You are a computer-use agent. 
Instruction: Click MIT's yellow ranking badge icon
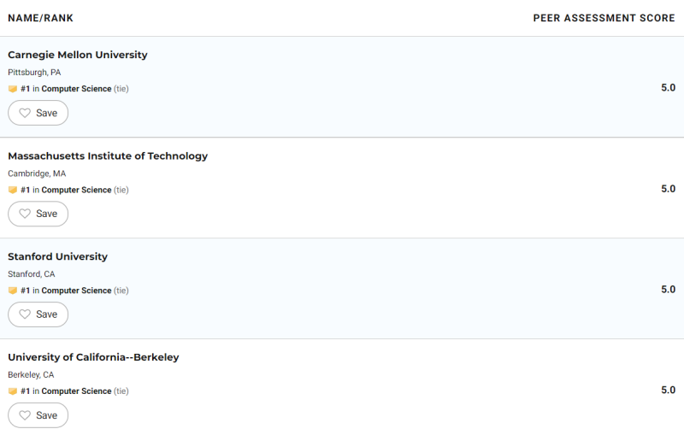[13, 190]
